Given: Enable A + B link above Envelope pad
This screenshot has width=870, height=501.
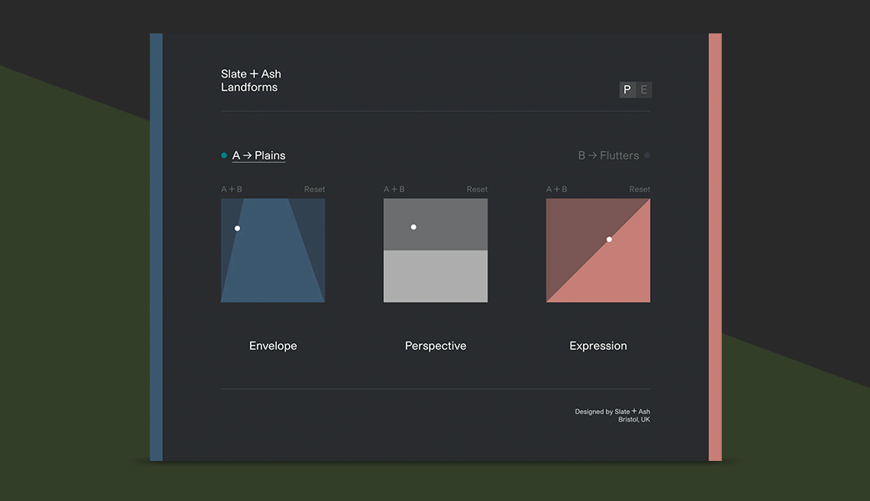Looking at the screenshot, I should click(x=232, y=190).
